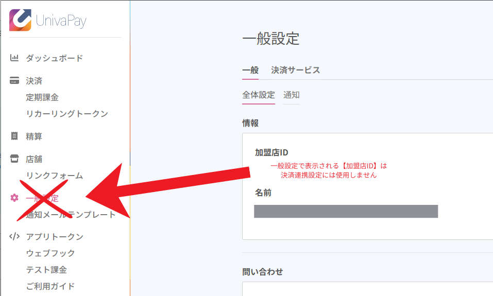The height and width of the screenshot is (296, 493).
Task: Click the app token code icon
Action: pos(14,237)
